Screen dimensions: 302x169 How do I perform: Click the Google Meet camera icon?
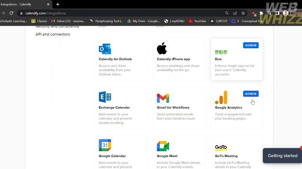[x=163, y=146]
